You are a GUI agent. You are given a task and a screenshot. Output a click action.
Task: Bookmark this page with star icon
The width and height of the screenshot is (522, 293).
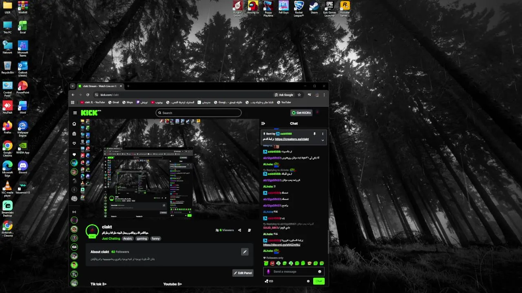click(x=299, y=95)
